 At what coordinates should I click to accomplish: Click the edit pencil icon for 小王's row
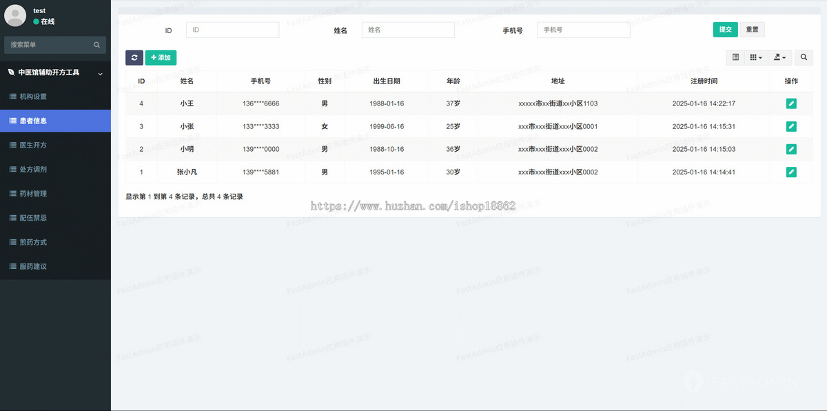click(x=791, y=103)
